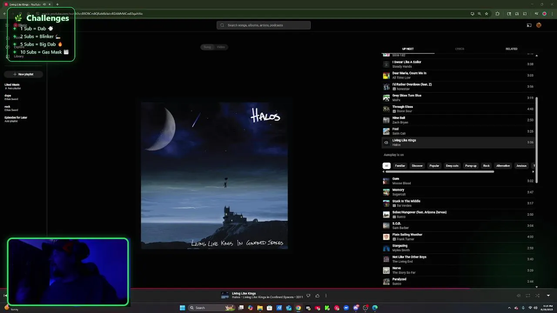Click the YouTube Music cast icon
This screenshot has height=313, width=557.
[529, 25]
